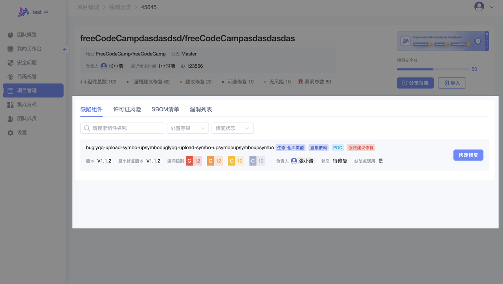Switch to the 许可证风险 tab
This screenshot has height=284, width=503.
pyautogui.click(x=127, y=109)
